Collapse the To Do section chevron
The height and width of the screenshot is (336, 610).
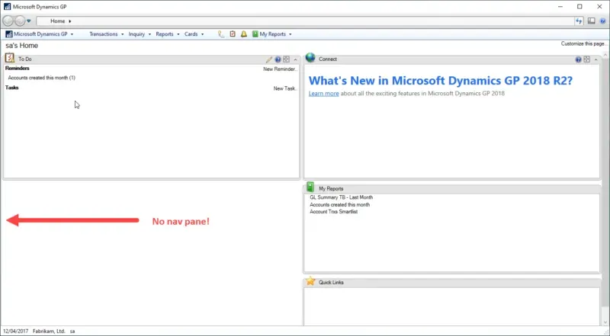coord(295,59)
